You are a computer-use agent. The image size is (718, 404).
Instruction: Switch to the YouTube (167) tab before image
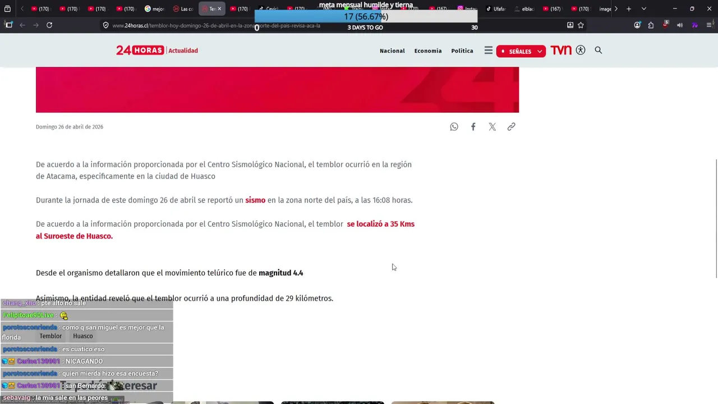coord(552,9)
